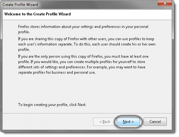179x137 pixels.
Task: Click the lone word 'profile.' ending the second paragraph
Action: coord(24,50)
